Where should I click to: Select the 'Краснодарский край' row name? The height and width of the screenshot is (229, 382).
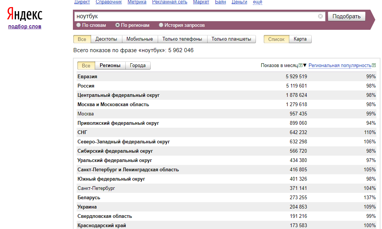pyautogui.click(x=102, y=225)
